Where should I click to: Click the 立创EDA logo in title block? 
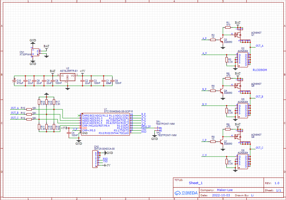pyautogui.click(x=186, y=193)
